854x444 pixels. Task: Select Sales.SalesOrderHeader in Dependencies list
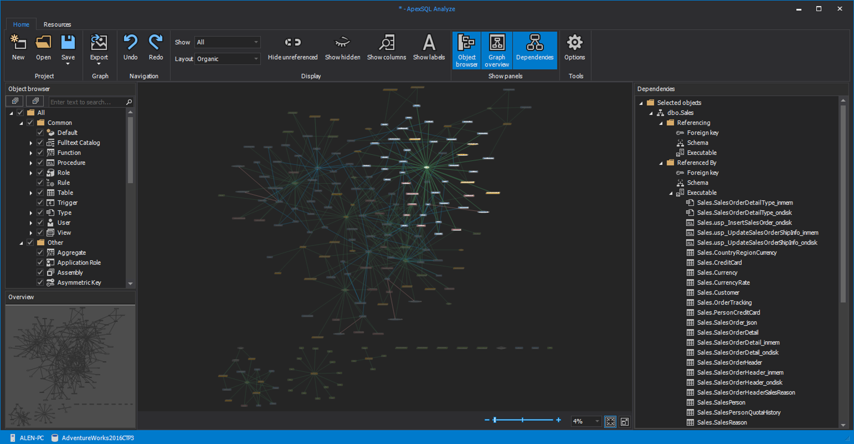point(729,362)
